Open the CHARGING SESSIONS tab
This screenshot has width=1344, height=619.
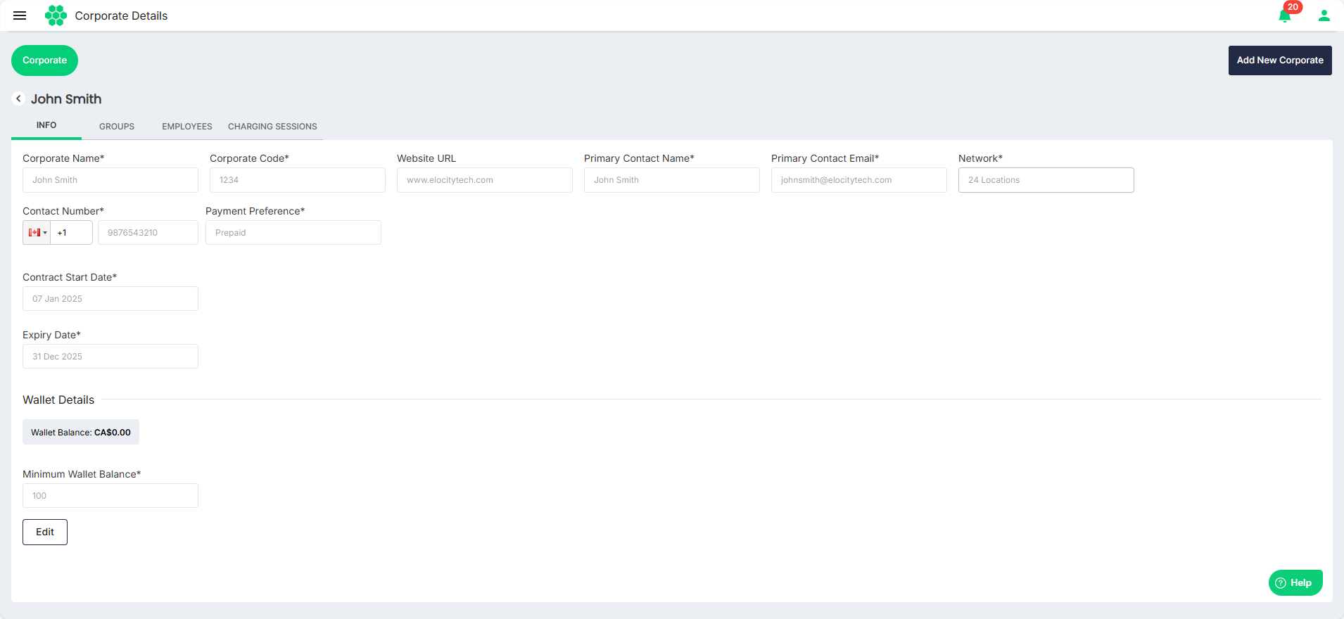272,127
